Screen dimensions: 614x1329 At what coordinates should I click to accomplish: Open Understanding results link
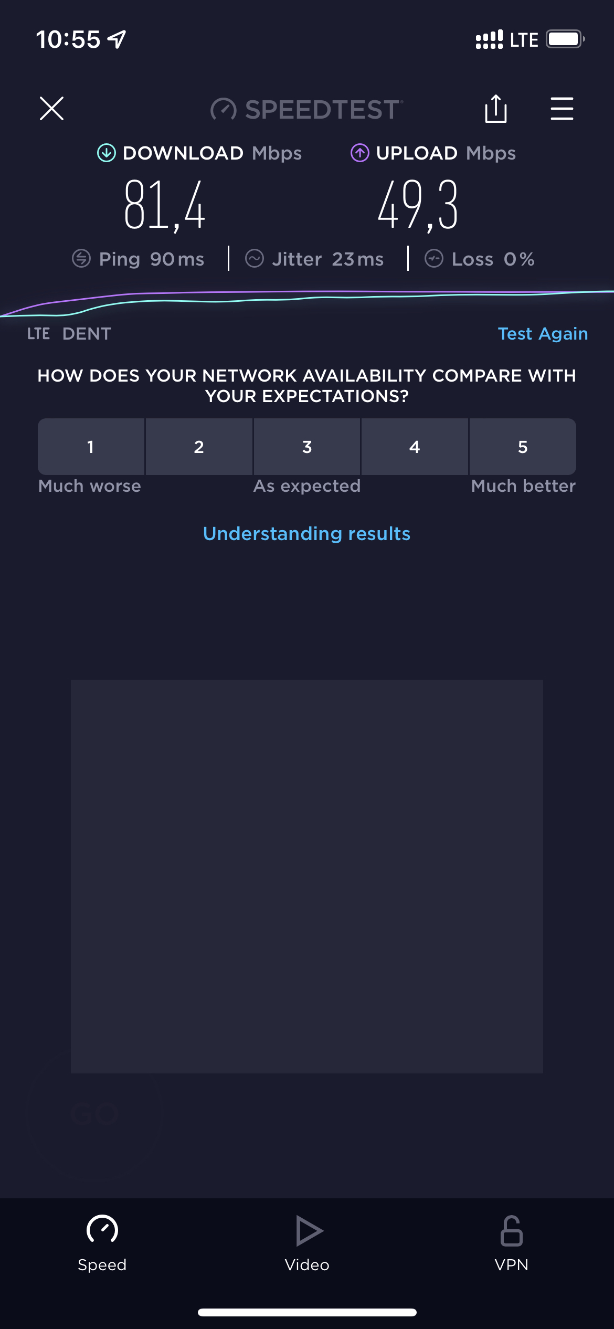307,533
